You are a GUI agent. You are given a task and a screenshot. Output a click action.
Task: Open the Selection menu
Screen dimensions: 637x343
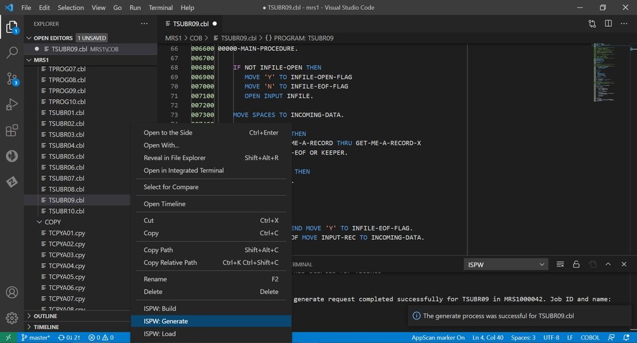click(70, 7)
